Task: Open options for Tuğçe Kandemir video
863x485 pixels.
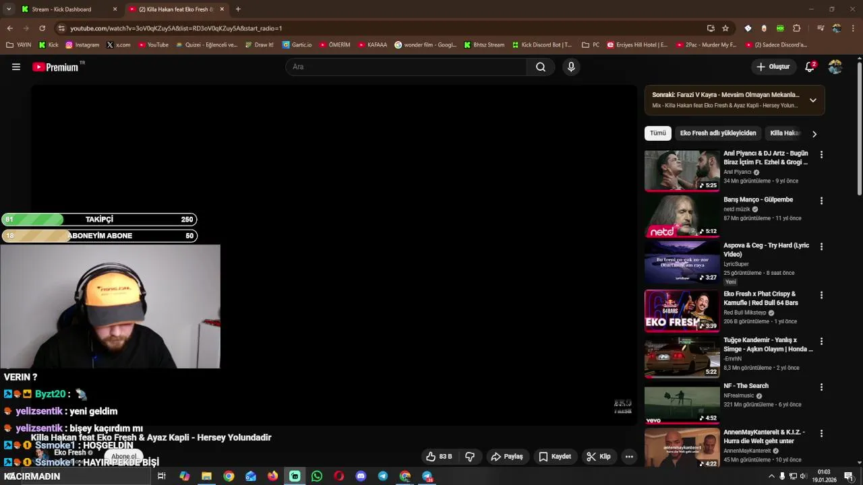Action: (821, 341)
